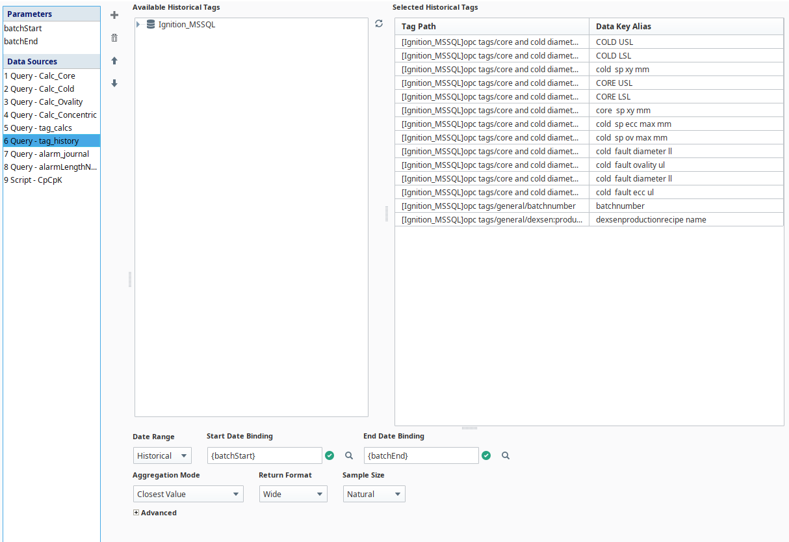
Task: Select the cold sp ecc max mm alias
Action: coord(686,124)
